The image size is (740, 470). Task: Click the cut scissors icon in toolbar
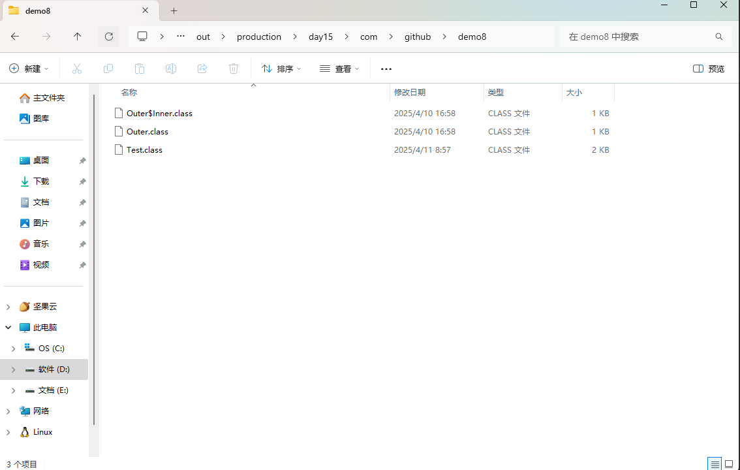point(77,69)
